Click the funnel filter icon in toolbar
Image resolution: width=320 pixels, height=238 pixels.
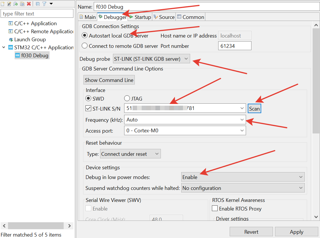click(x=44, y=4)
